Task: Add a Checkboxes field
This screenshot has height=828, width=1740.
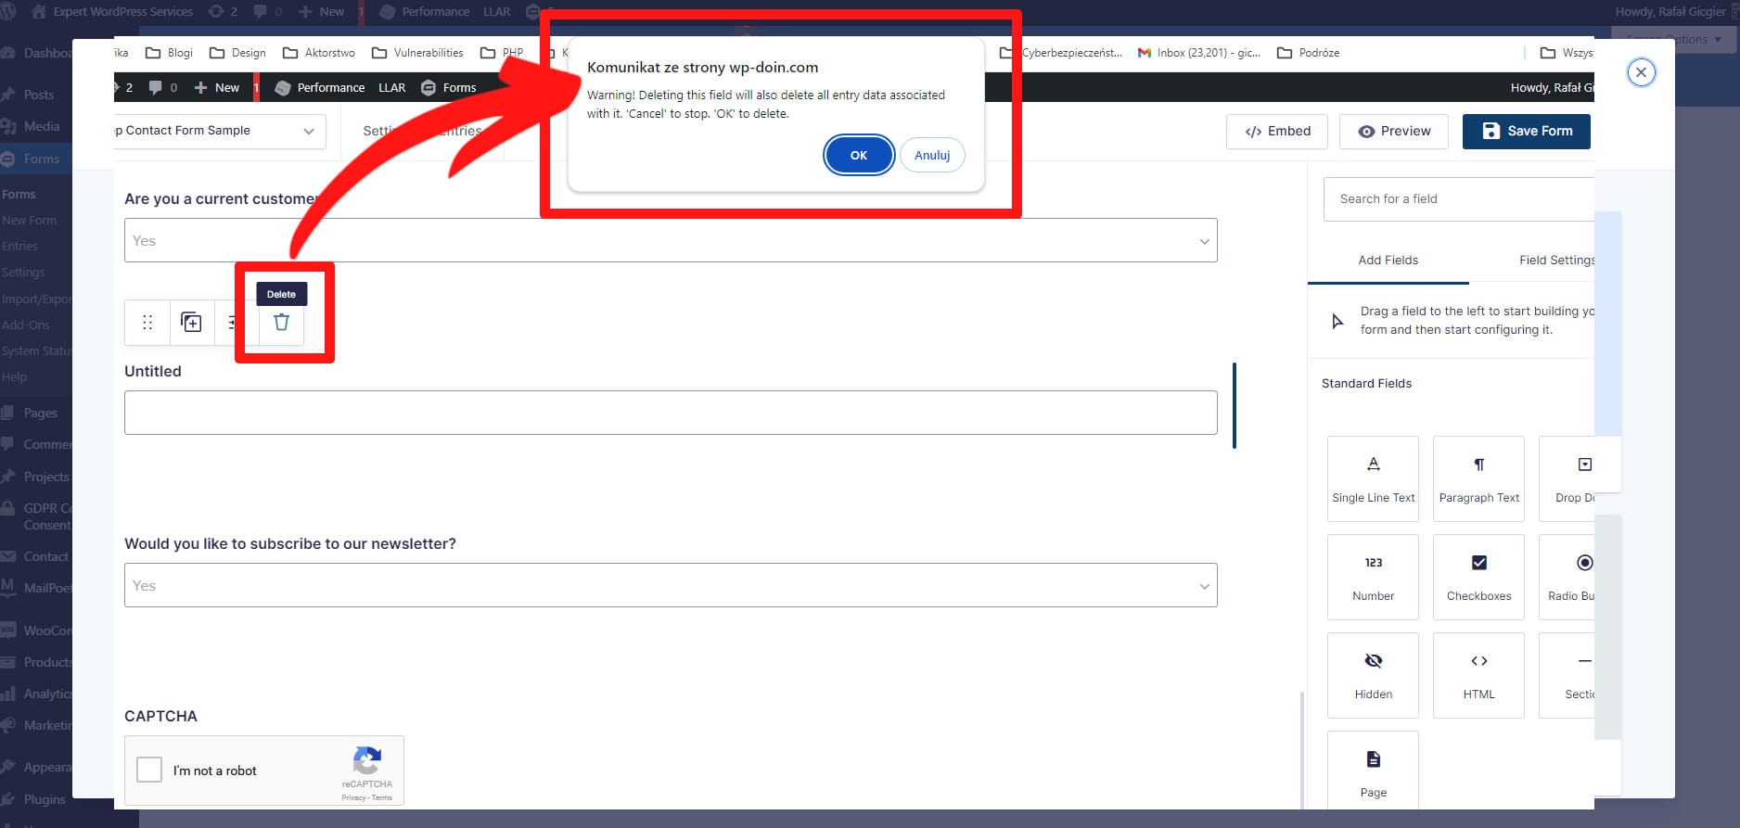Action: click(x=1478, y=579)
